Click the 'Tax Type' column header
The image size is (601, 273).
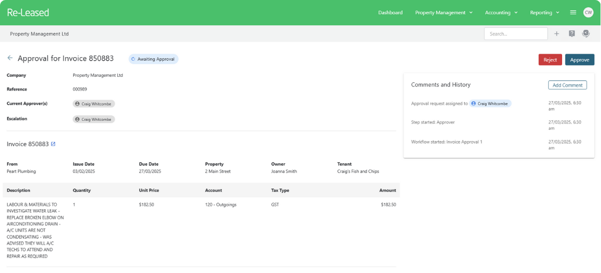280,190
